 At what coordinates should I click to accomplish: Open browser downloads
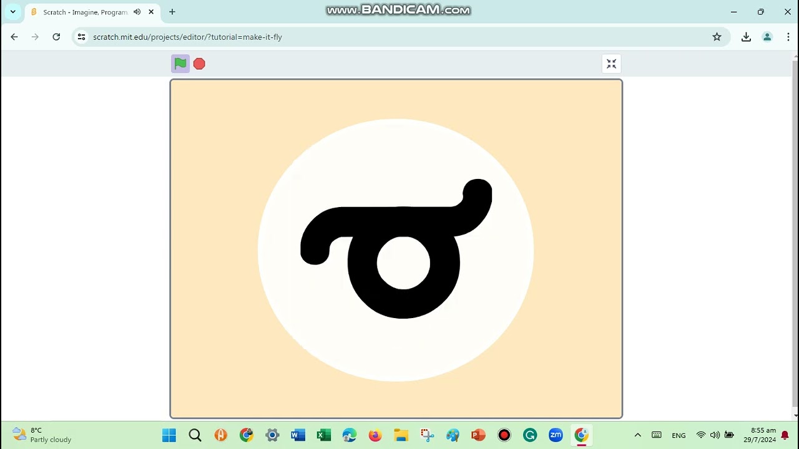[x=746, y=37]
